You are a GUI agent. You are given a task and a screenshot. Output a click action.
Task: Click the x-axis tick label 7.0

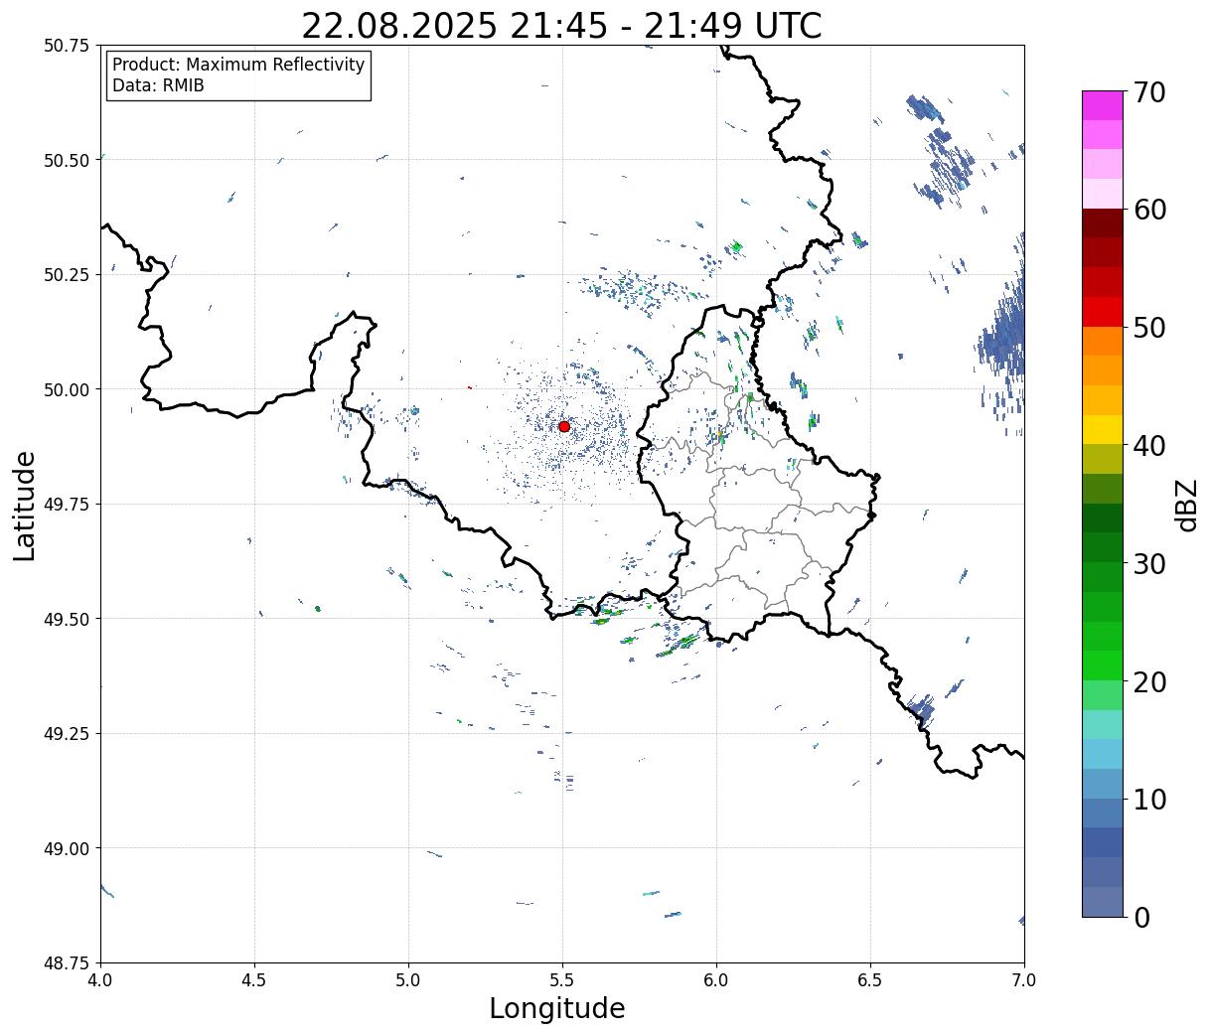click(x=1024, y=980)
